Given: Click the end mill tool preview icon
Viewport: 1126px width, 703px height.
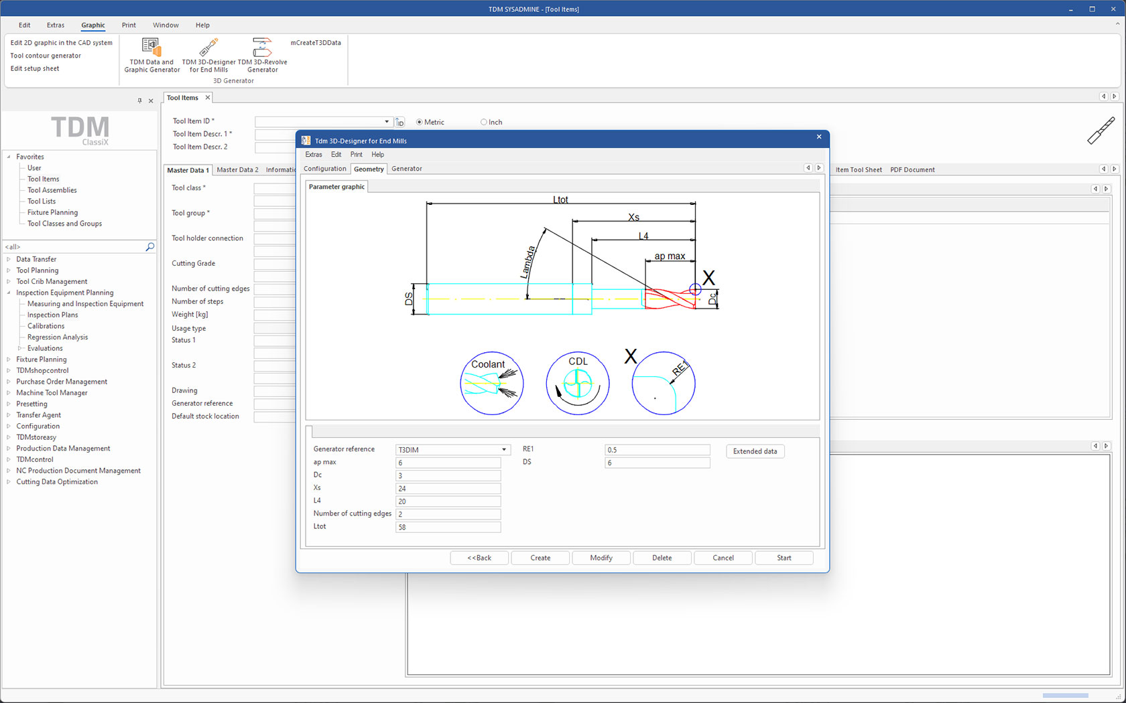Looking at the screenshot, I should pos(1101,131).
